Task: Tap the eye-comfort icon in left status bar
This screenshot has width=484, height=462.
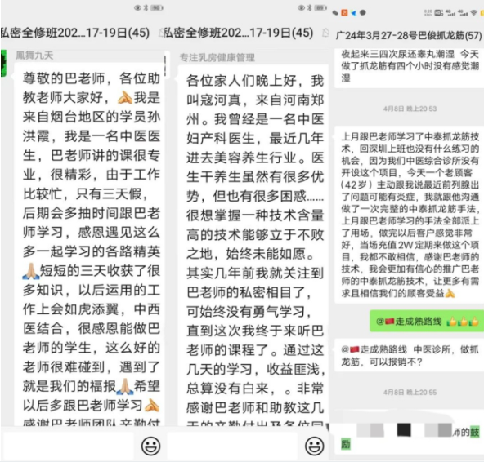Action: 137,8
